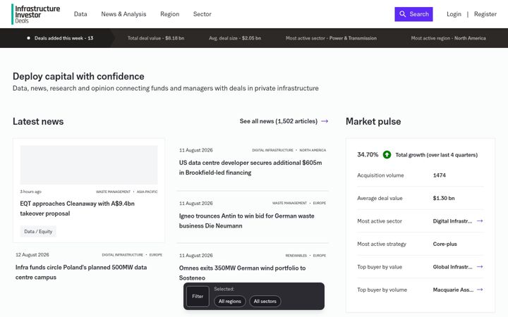This screenshot has height=317, width=508.
Task: Open US data centre developer $605m article
Action: coord(250,168)
